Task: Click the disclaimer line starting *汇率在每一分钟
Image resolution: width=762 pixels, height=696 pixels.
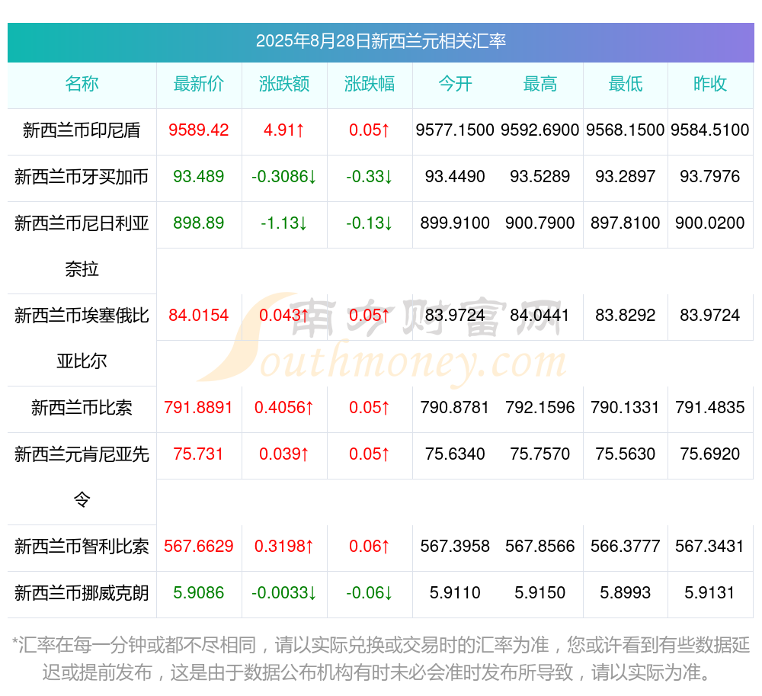Action: [380, 646]
